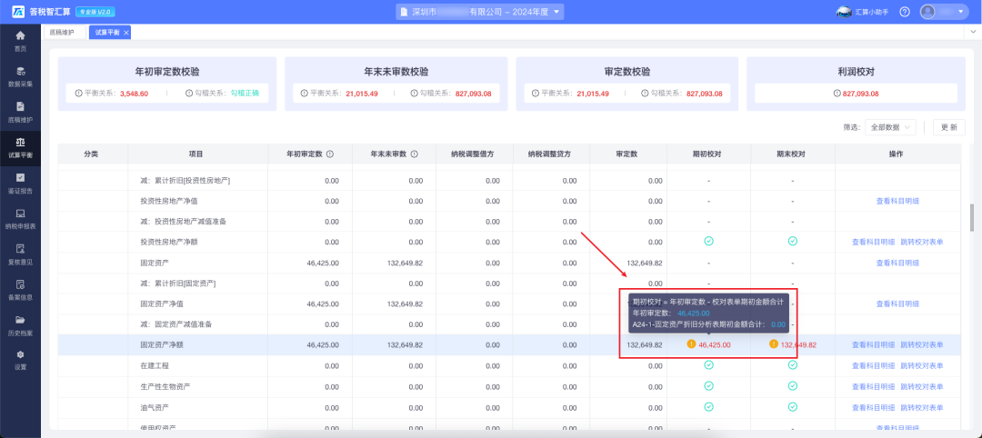Open 查看科目明细 for 生产性生物资产

(x=873, y=386)
